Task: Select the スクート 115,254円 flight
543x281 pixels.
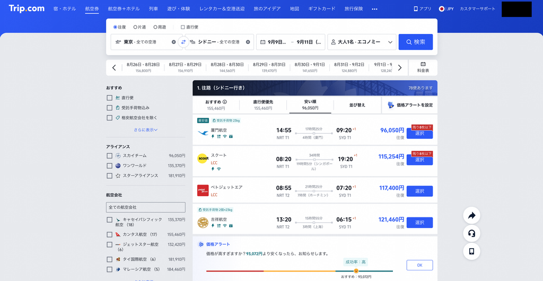Action: click(419, 160)
